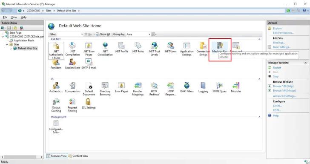Open the .NET Users feature
Viewport: 310px width, 164px height.
(170, 48)
